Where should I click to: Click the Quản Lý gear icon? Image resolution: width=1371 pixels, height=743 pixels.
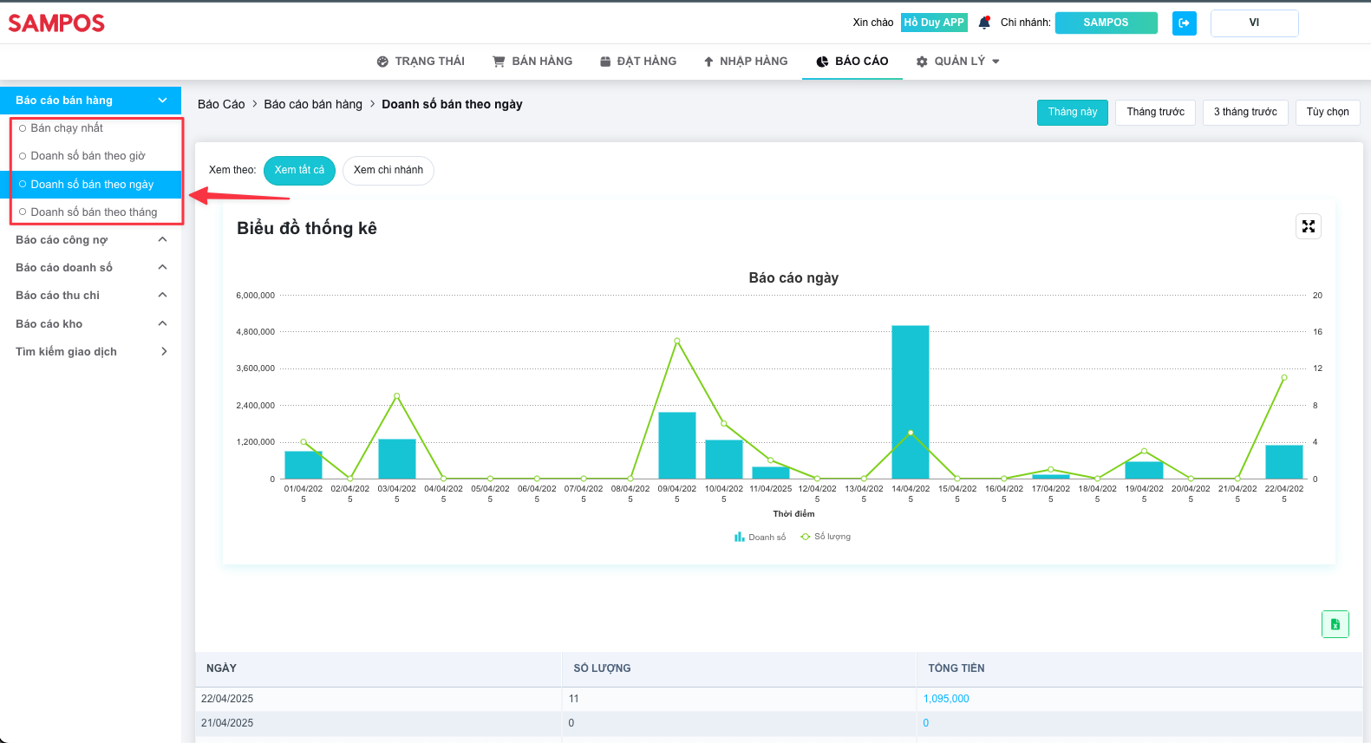(x=922, y=62)
